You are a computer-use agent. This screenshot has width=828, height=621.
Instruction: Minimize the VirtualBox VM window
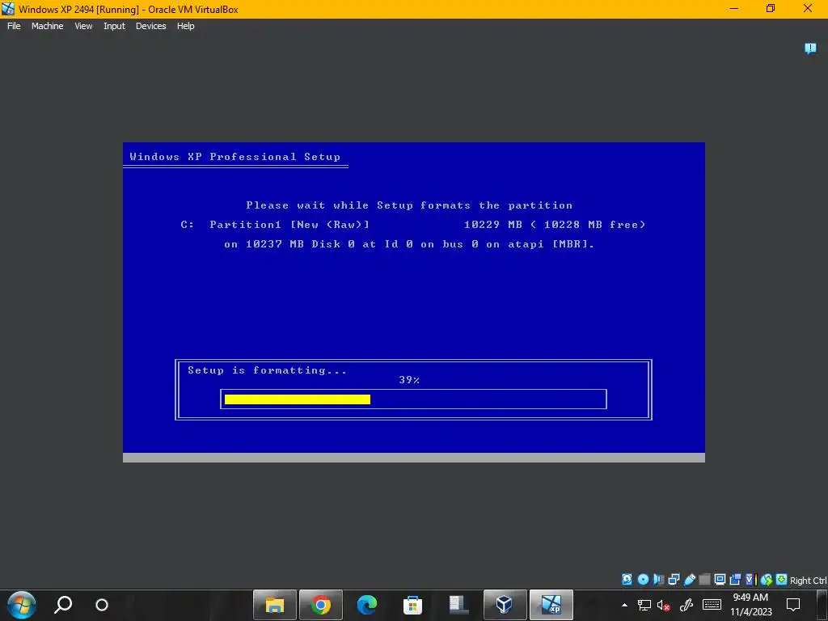(x=734, y=9)
